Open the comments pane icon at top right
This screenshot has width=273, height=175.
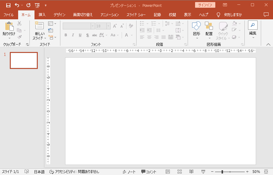pos(266,15)
